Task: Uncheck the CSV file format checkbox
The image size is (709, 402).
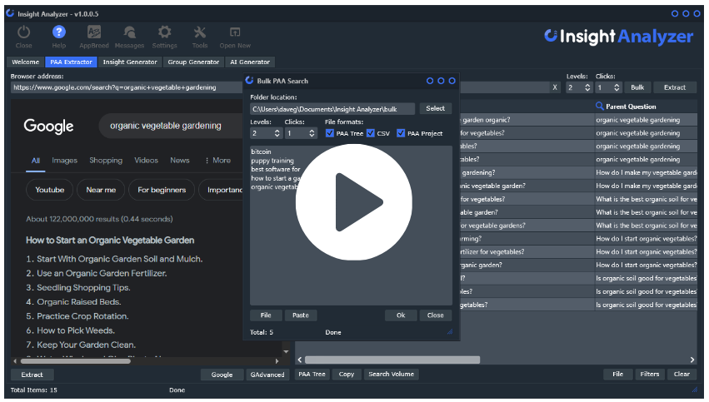Action: pyautogui.click(x=371, y=133)
